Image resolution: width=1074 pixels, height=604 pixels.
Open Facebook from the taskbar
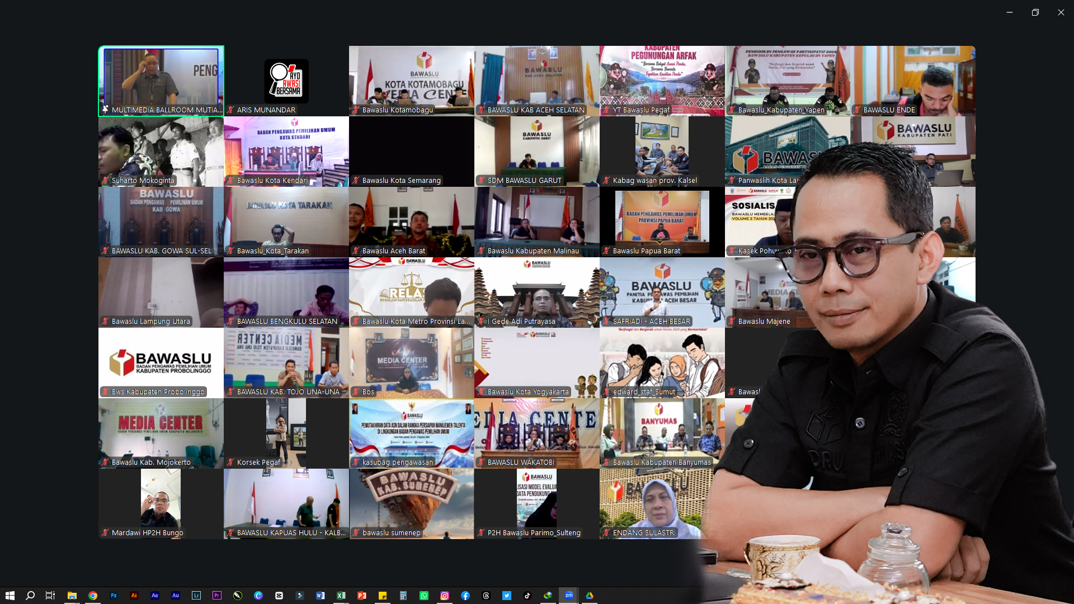pos(465,596)
